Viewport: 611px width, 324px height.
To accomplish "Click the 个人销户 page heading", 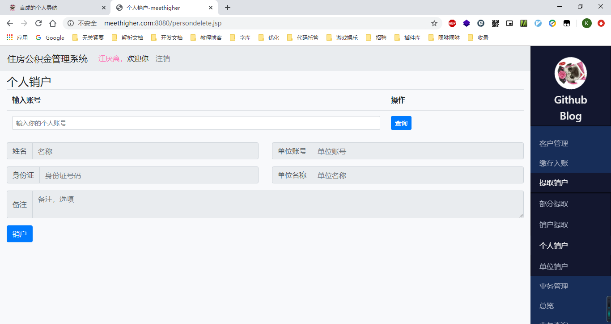I will coord(29,82).
